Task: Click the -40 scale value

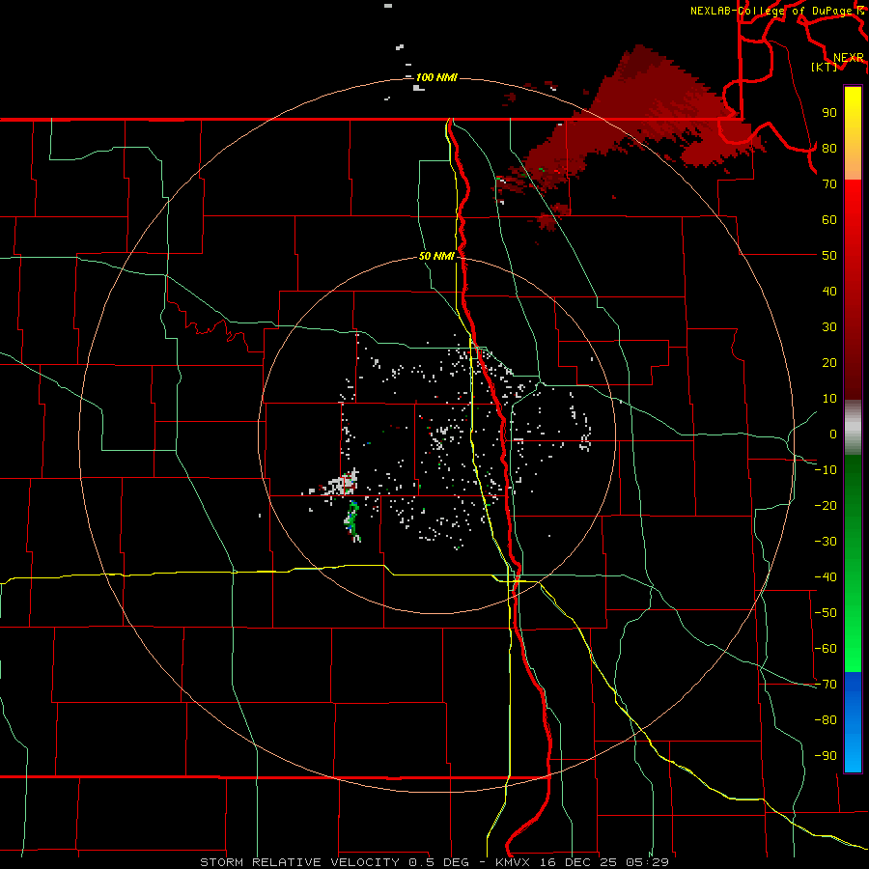Action: 826,577
